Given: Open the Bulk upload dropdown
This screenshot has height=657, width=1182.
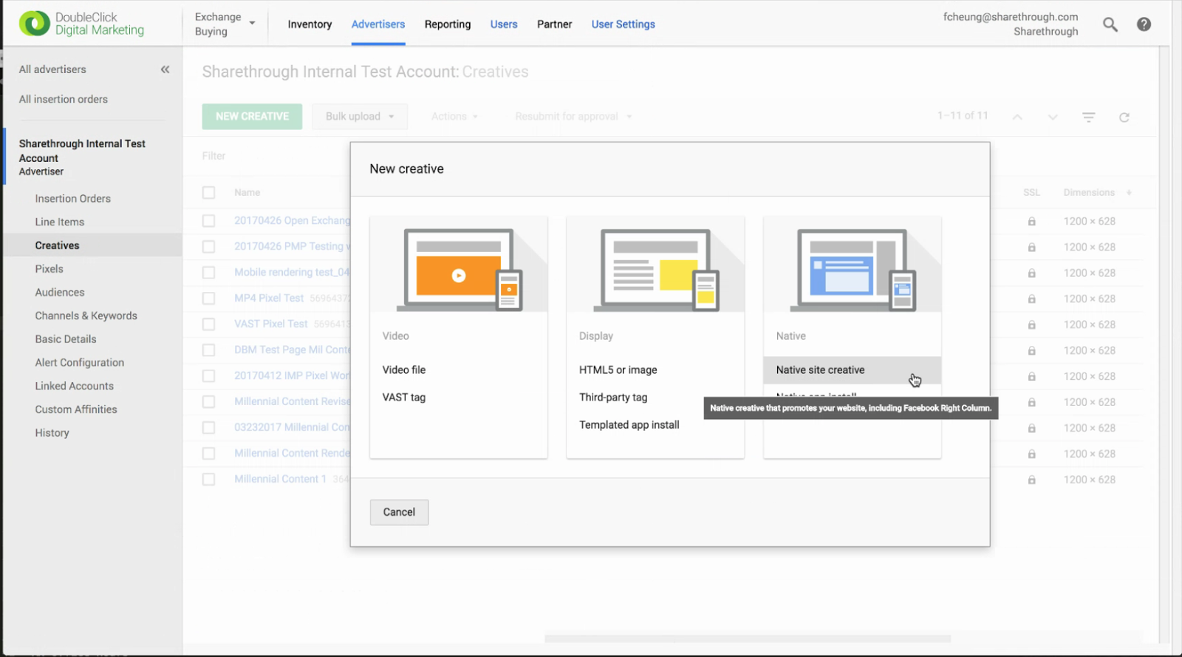Looking at the screenshot, I should (x=360, y=117).
